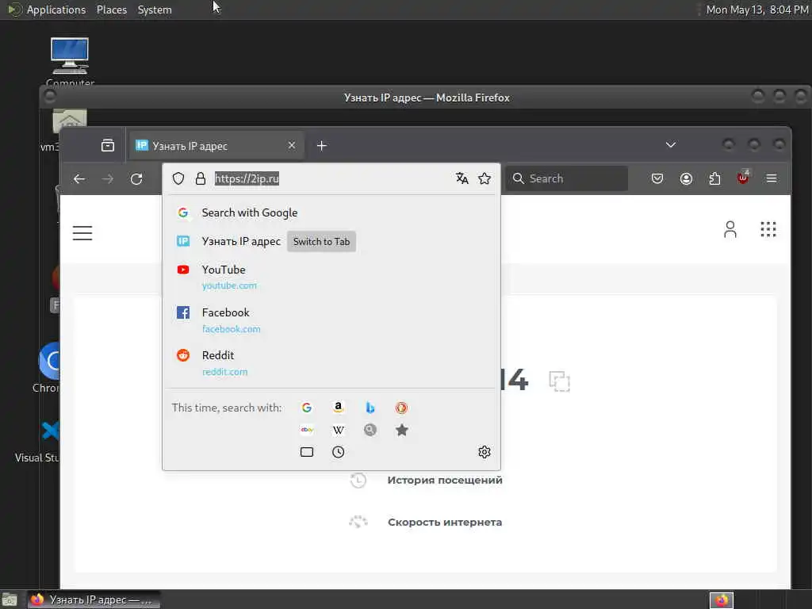Go back with the browser back arrow
The height and width of the screenshot is (609, 812).
click(x=79, y=178)
